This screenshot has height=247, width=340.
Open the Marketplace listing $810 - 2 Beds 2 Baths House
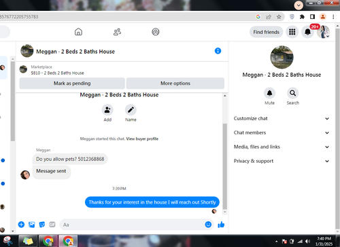(57, 73)
